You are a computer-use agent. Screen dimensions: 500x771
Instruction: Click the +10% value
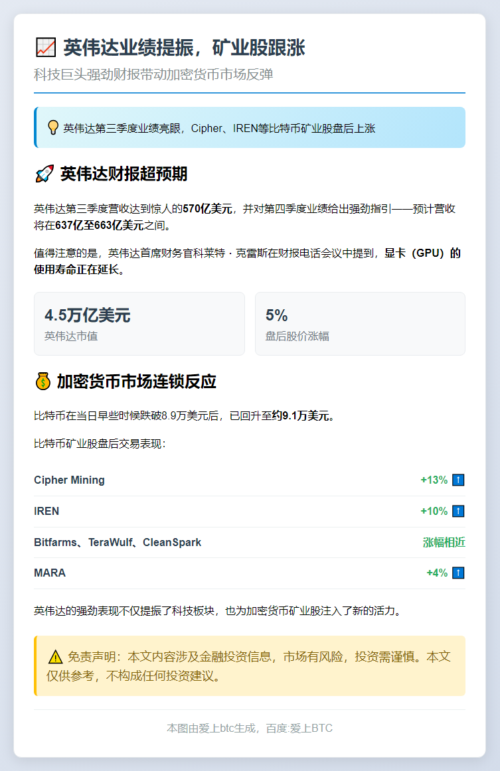(x=434, y=512)
